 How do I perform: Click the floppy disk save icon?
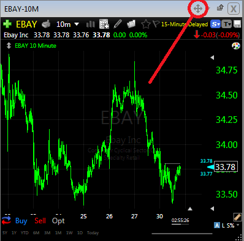237,24
